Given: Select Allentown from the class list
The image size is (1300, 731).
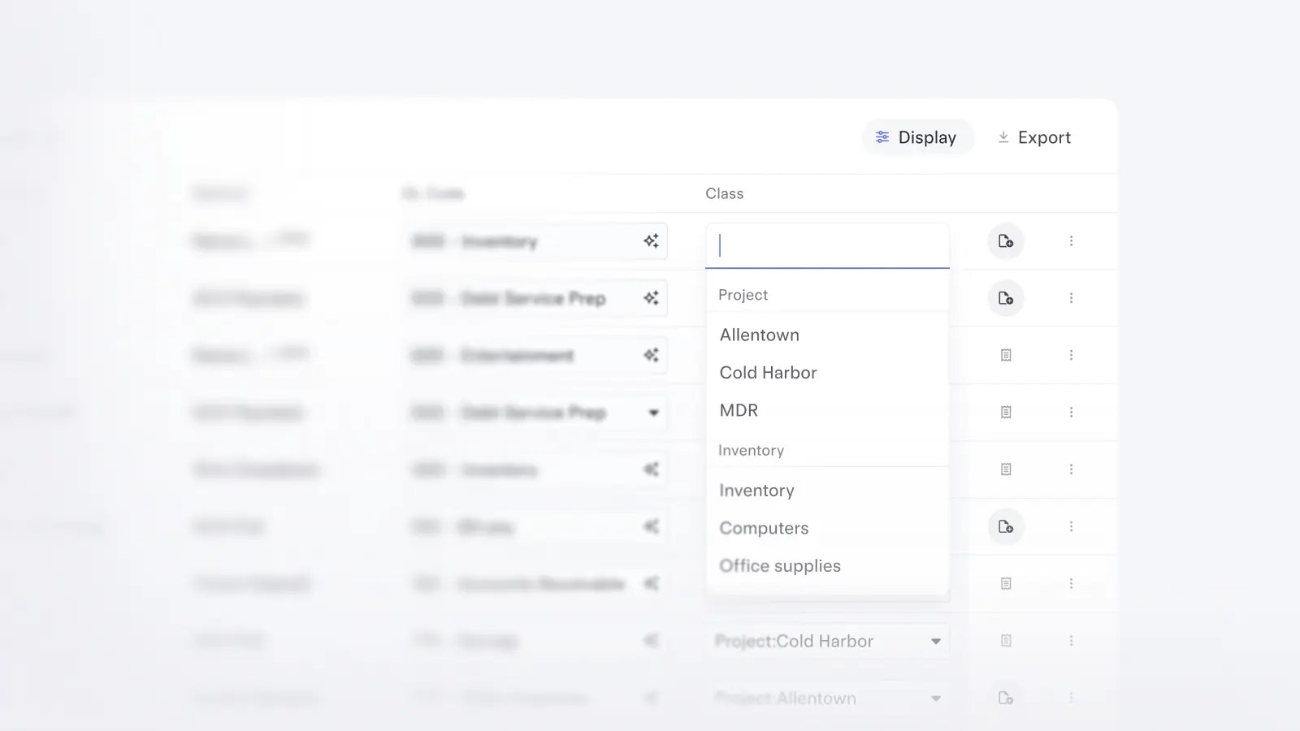Looking at the screenshot, I should coord(760,335).
